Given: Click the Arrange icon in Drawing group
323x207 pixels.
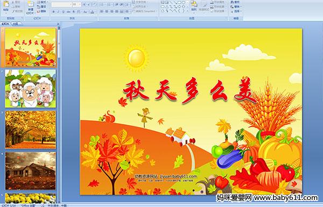Looking at the screenshot, I should 194,6.
